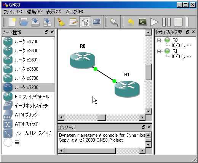The width and height of the screenshot is (198, 163).
Task: Click the broom clear topology icon
Action: tap(61, 22)
